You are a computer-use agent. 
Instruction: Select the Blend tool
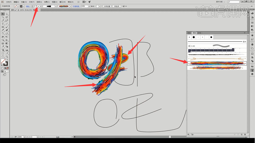[x=7, y=47]
